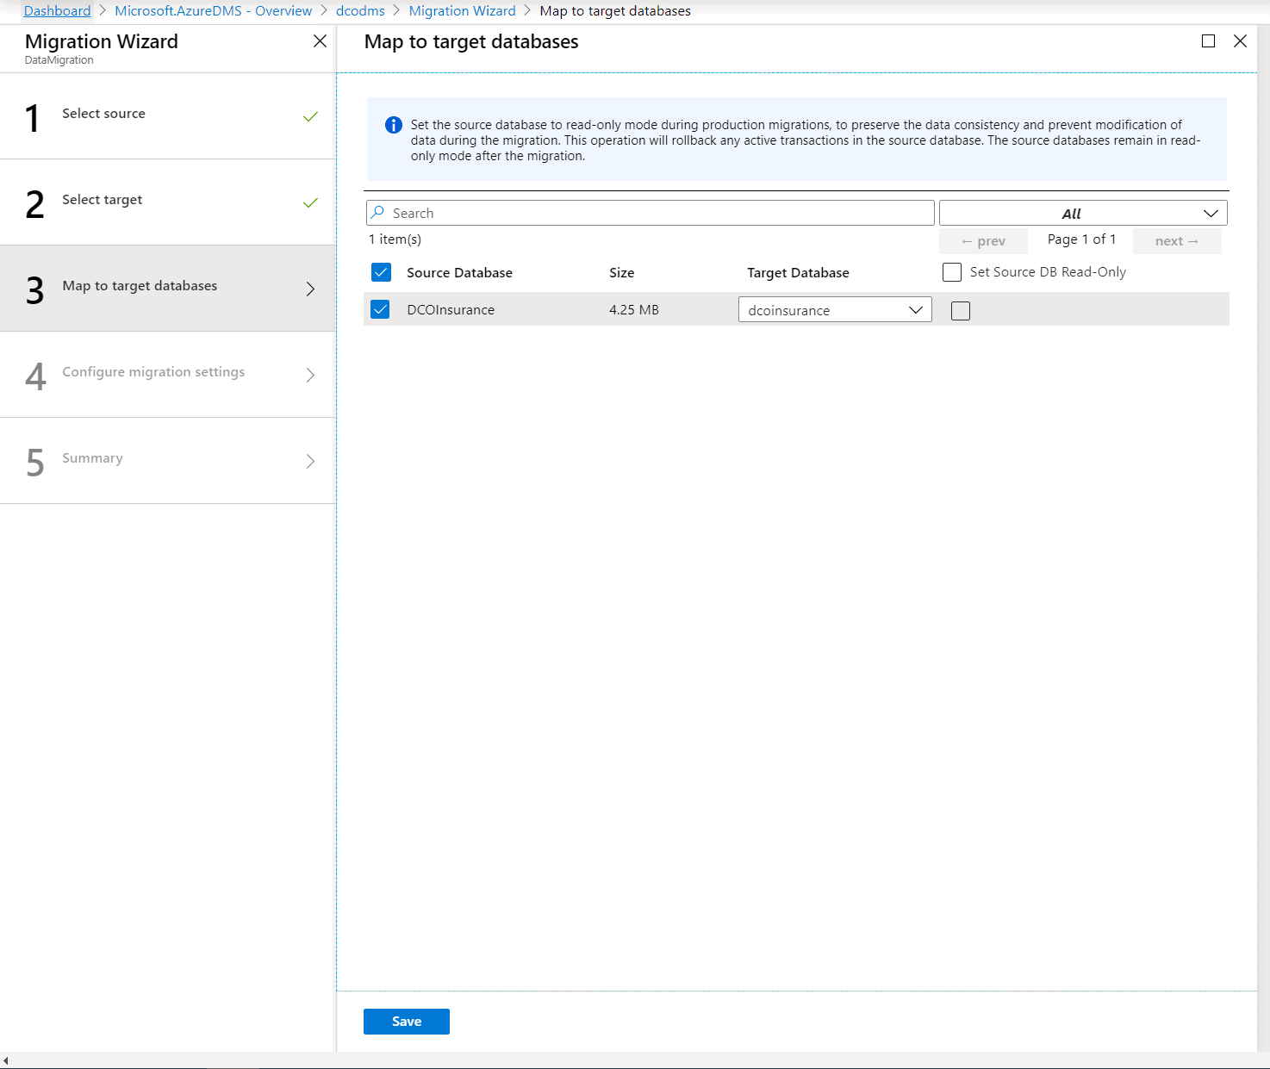Click the search magnifier icon
This screenshot has width=1270, height=1069.
point(378,212)
